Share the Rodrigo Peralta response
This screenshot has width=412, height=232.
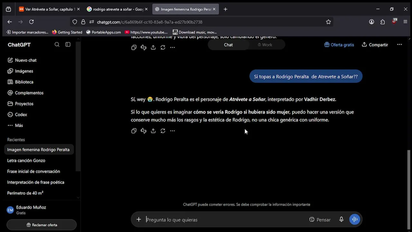click(153, 131)
